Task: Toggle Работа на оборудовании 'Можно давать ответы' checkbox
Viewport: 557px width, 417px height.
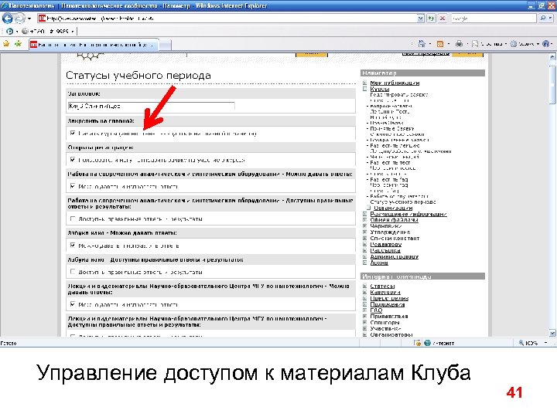Action: pos(73,186)
